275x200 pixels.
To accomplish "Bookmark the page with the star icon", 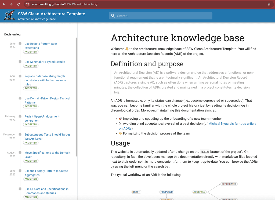I will click(x=269, y=4).
